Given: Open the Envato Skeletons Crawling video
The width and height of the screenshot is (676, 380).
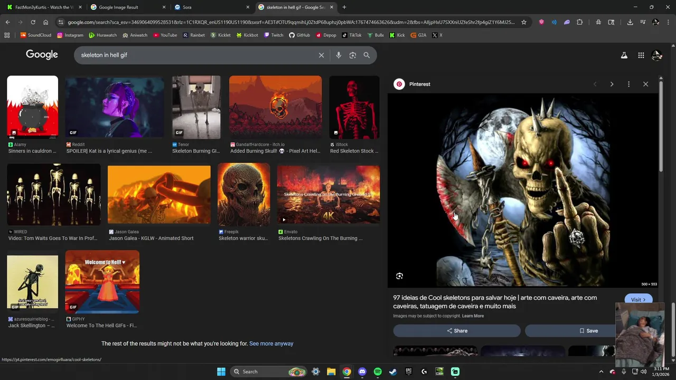Looking at the screenshot, I should coord(328,194).
